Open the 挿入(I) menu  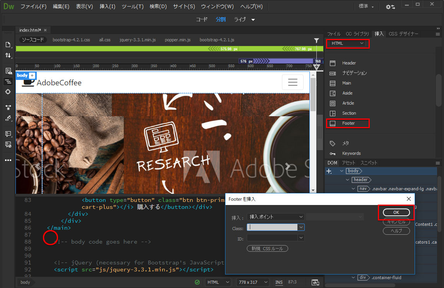pyautogui.click(x=107, y=7)
